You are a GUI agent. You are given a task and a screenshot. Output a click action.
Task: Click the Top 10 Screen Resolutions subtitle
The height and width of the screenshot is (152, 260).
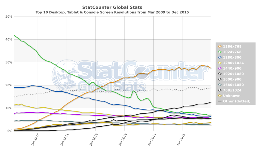[112, 12]
